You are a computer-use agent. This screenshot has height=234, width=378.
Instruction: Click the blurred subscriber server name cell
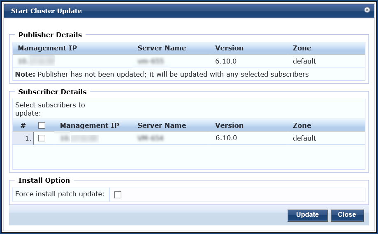[151, 138]
